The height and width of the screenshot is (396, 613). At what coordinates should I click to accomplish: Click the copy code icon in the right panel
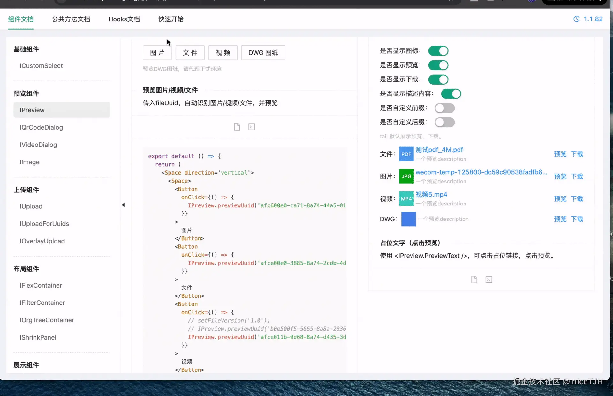click(474, 280)
